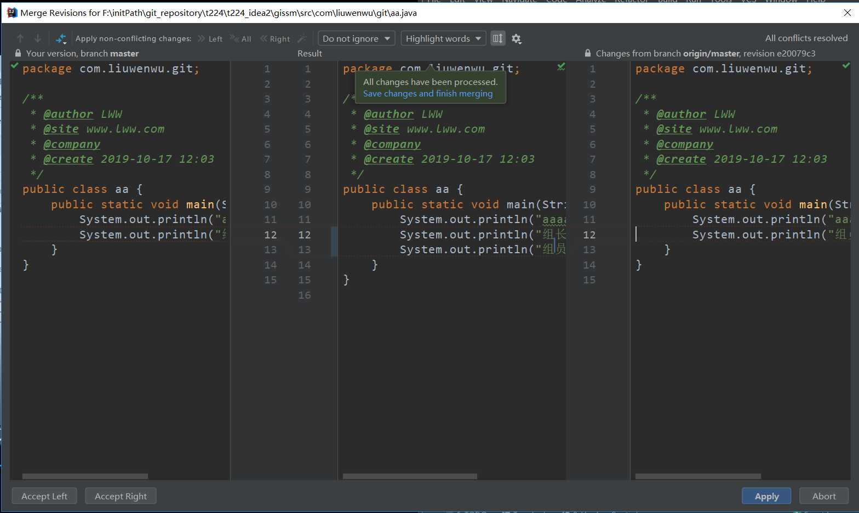This screenshot has width=859, height=513.
Task: Go to the previous difference arrow
Action: [20, 38]
